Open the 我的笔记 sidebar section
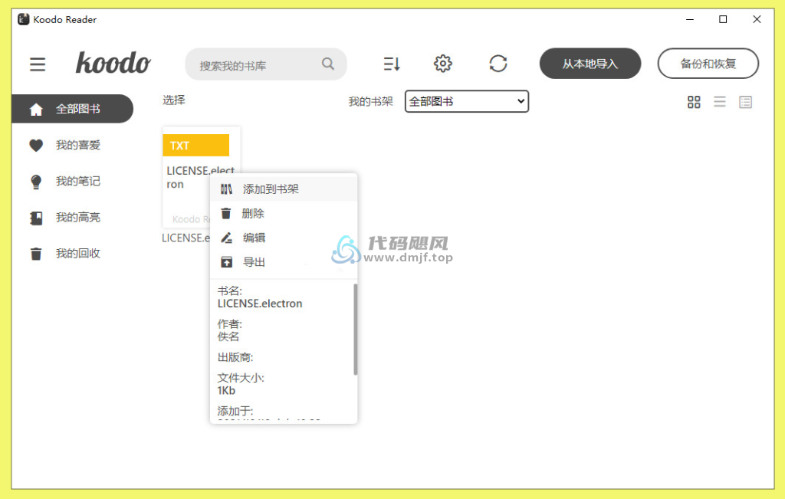 [73, 181]
